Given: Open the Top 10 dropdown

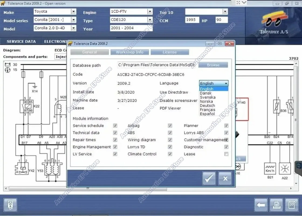Looking at the screenshot, I should tap(225, 12).
